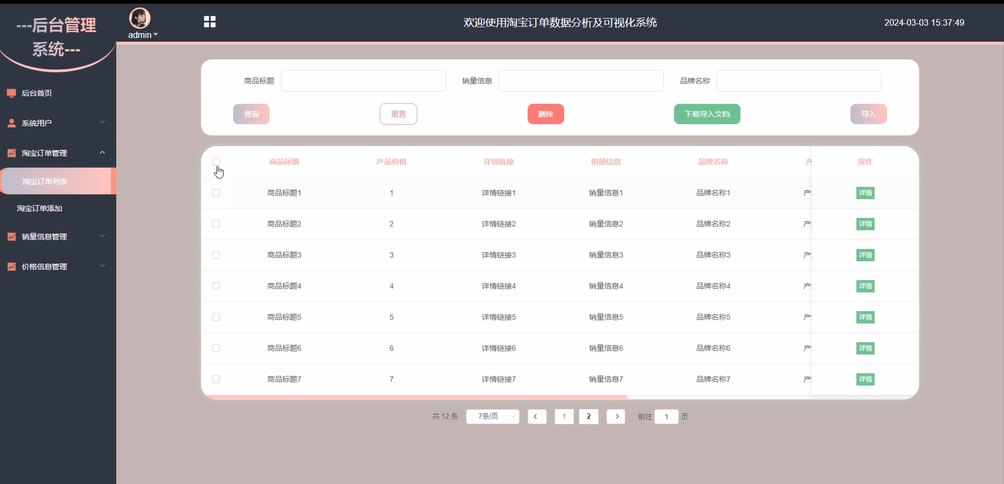Screen dimensions: 1004x484
Task: Click the 共 12 条 total label
Action: 445,416
